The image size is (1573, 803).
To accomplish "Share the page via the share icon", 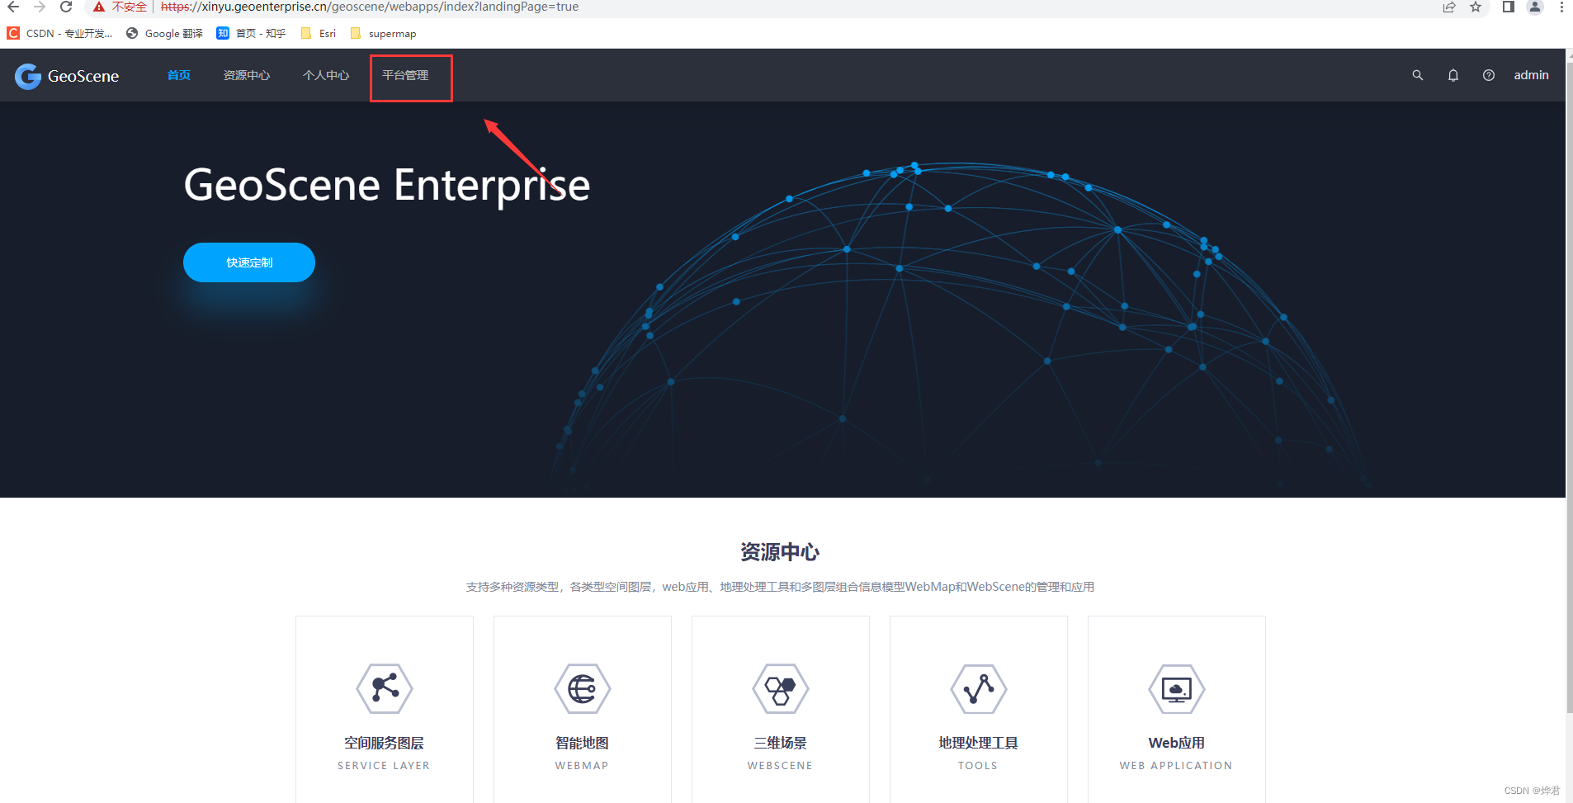I will tap(1449, 7).
